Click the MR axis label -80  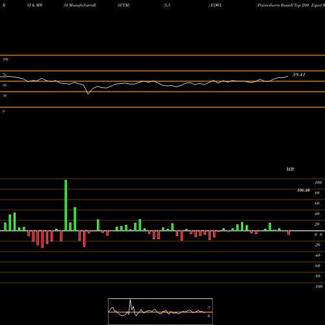pos(317,276)
